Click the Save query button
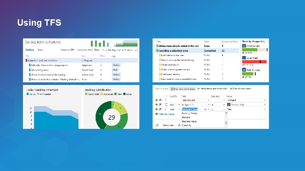This screenshot has width=305, height=171. click(x=168, y=125)
